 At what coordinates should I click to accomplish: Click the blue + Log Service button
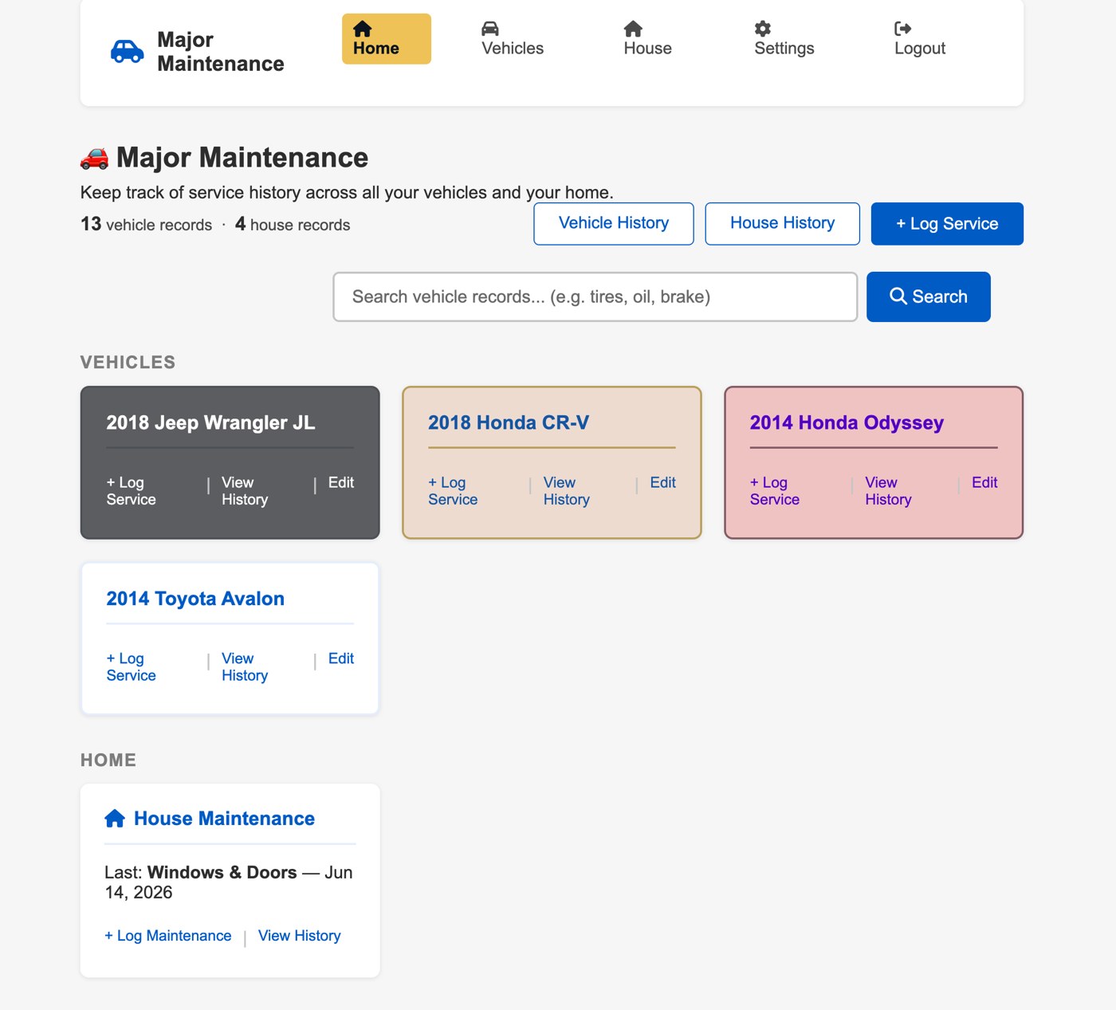(947, 224)
